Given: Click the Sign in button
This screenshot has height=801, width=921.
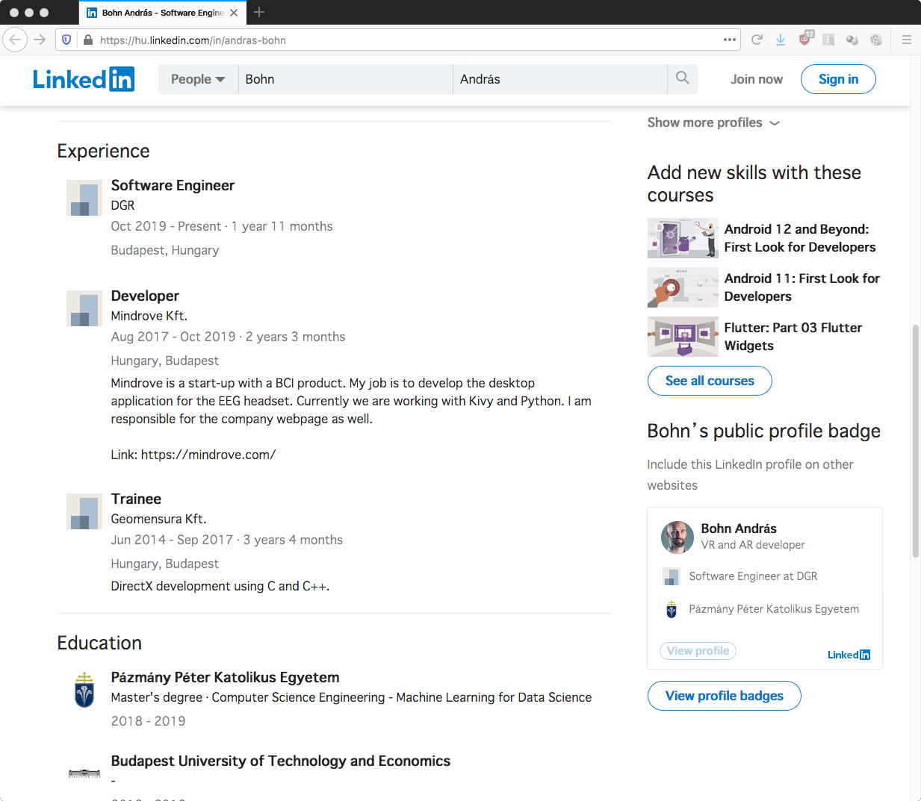Looking at the screenshot, I should click(838, 79).
